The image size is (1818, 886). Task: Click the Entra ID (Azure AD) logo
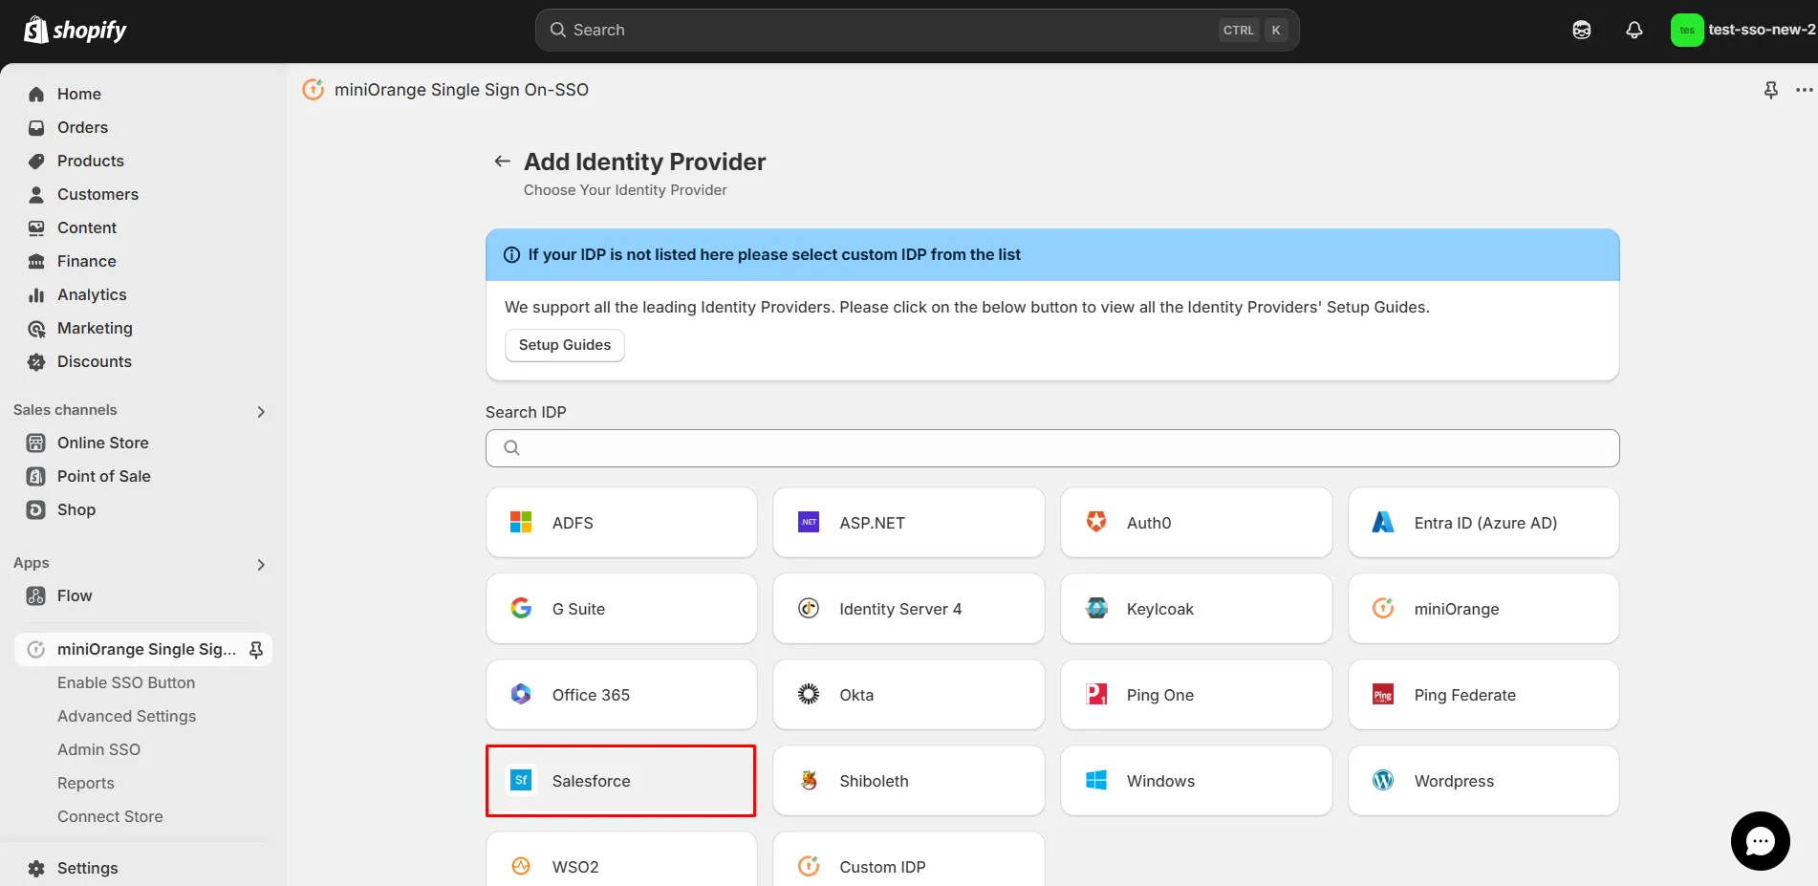[x=1383, y=522]
